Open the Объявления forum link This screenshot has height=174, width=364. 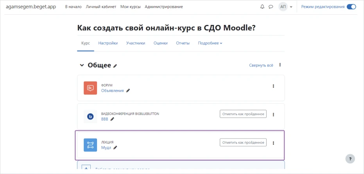(x=112, y=91)
